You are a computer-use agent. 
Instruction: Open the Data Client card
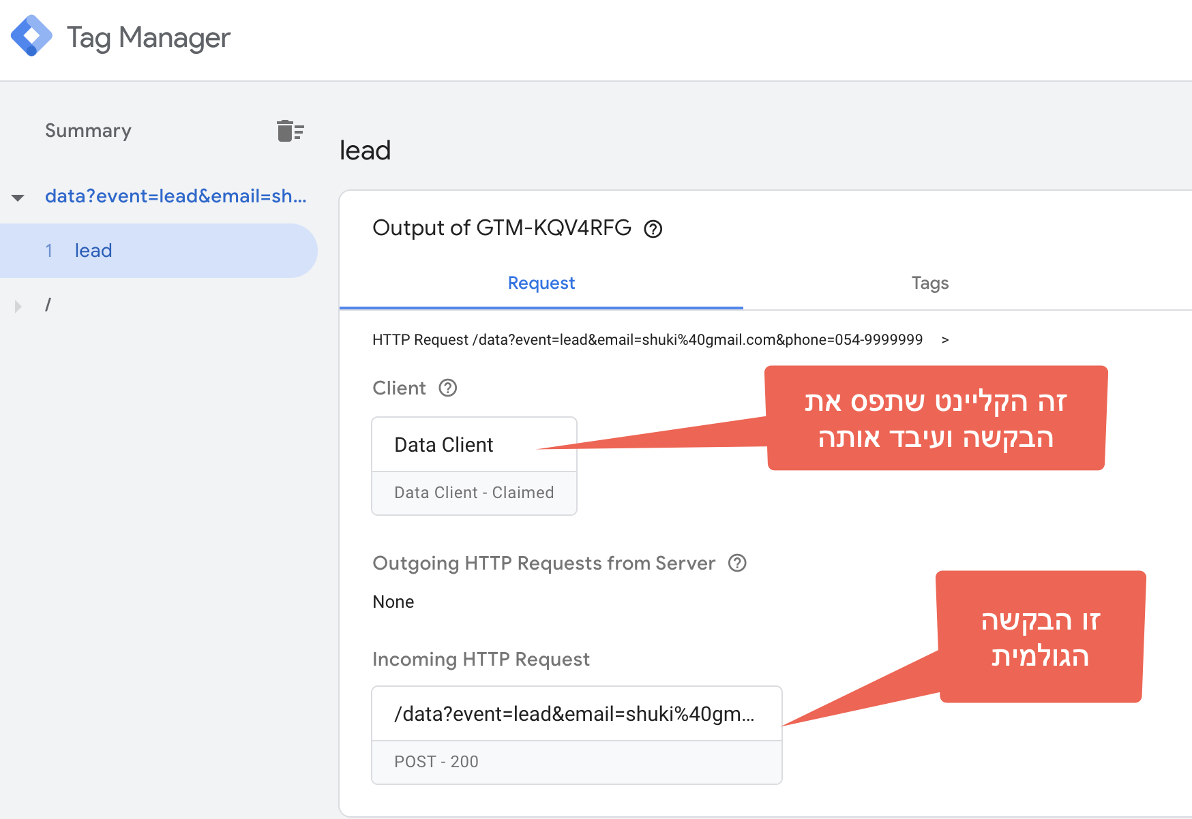click(474, 466)
